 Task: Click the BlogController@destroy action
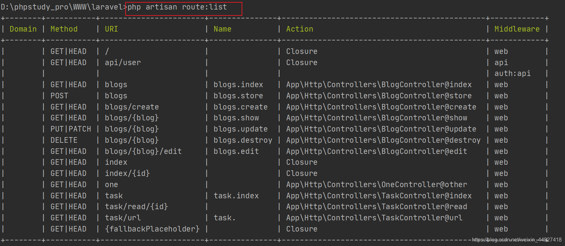click(383, 140)
